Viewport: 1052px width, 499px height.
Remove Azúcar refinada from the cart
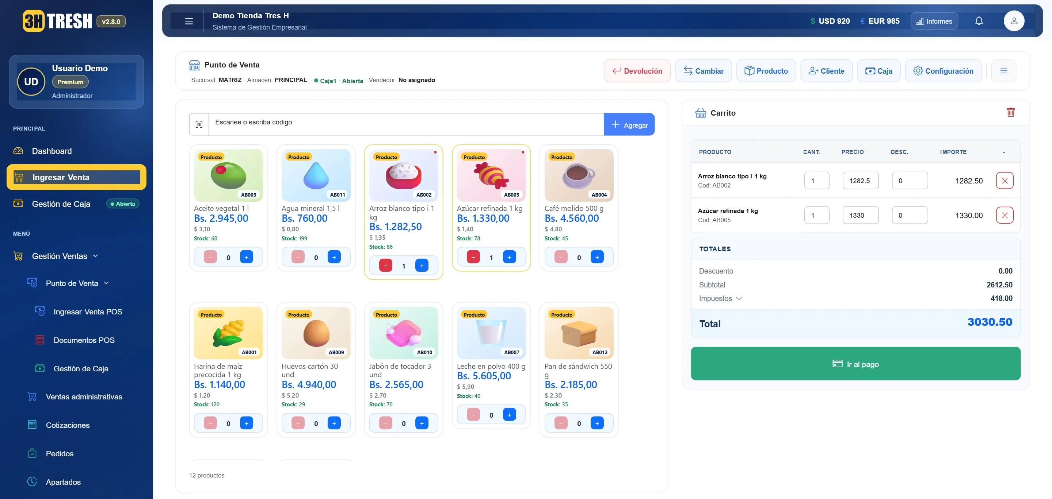1004,215
